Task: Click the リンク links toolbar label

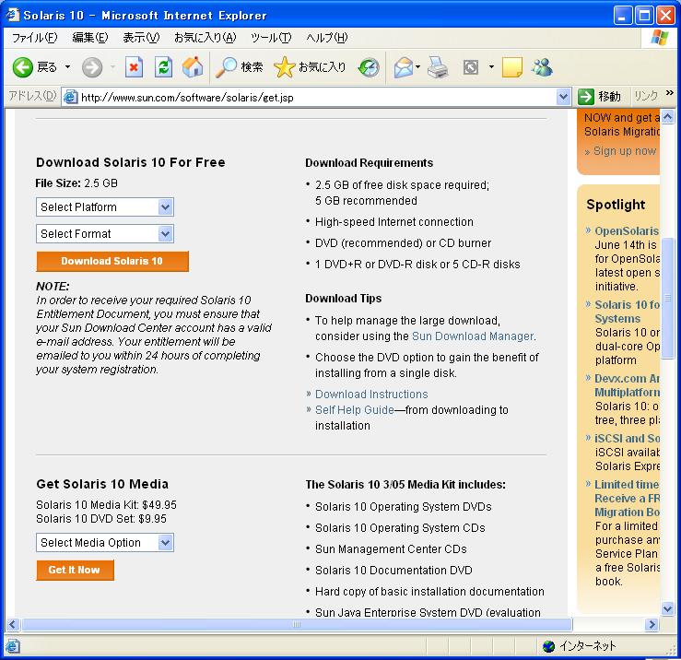Action: (645, 96)
